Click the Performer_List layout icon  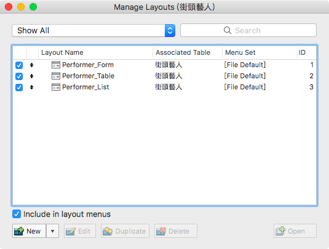(x=56, y=87)
